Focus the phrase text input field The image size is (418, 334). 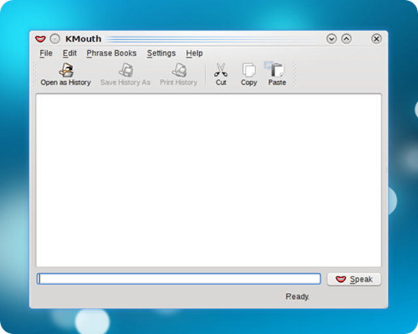coord(178,279)
